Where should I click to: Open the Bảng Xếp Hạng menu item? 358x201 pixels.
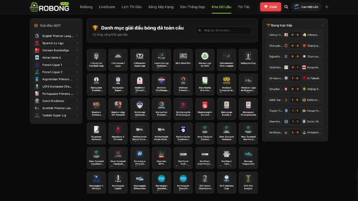click(x=161, y=7)
